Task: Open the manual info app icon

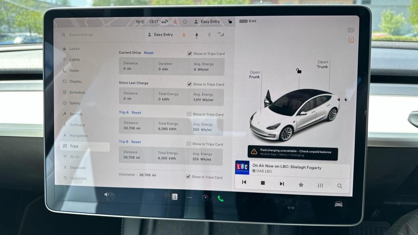Action: [x=174, y=197]
